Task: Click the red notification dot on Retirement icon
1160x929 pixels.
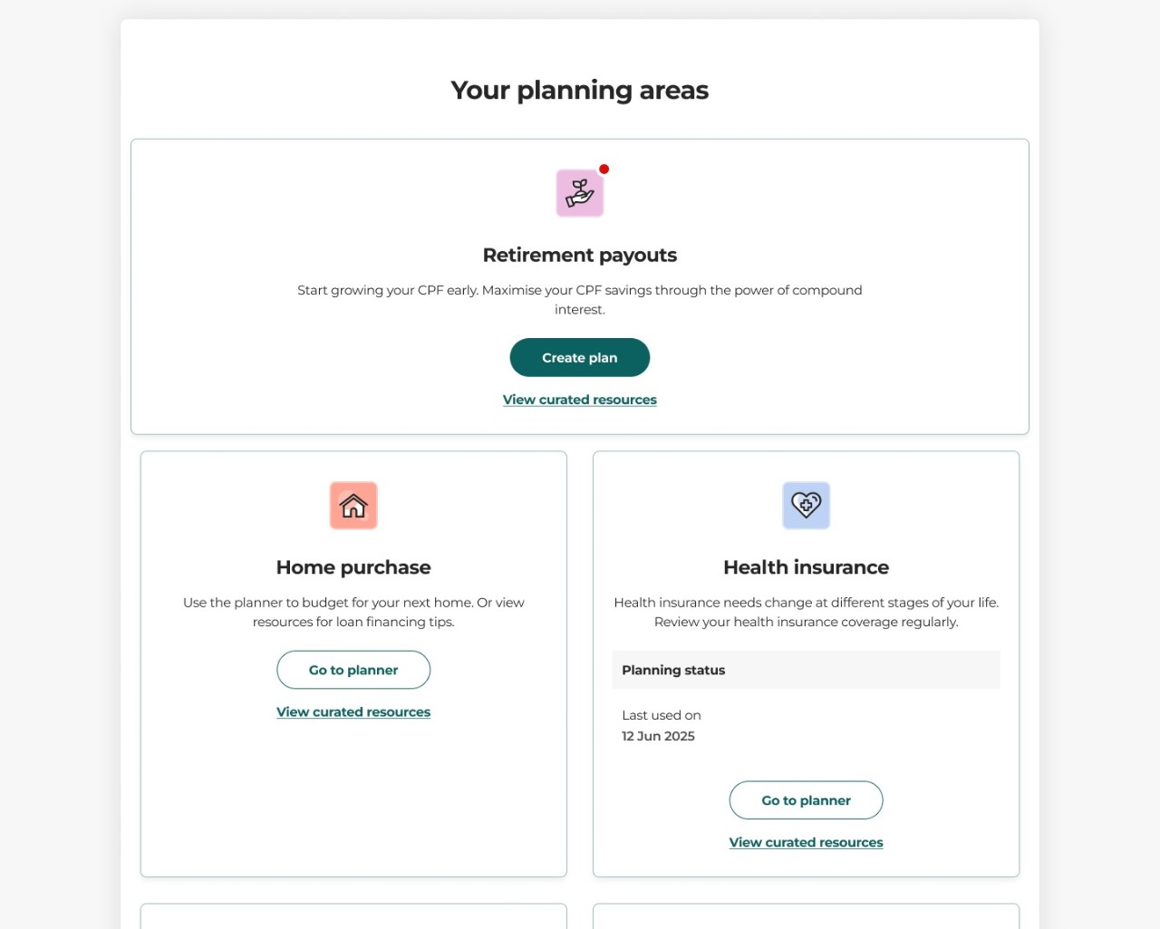Action: pyautogui.click(x=604, y=169)
